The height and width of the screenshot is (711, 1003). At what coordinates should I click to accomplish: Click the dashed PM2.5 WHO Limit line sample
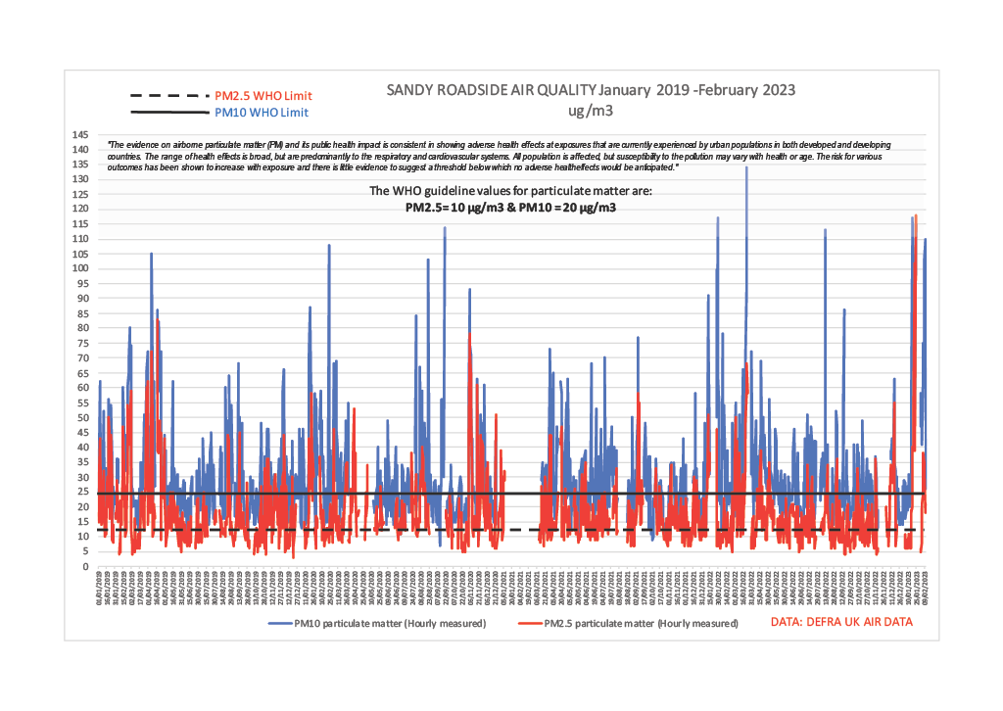click(167, 95)
